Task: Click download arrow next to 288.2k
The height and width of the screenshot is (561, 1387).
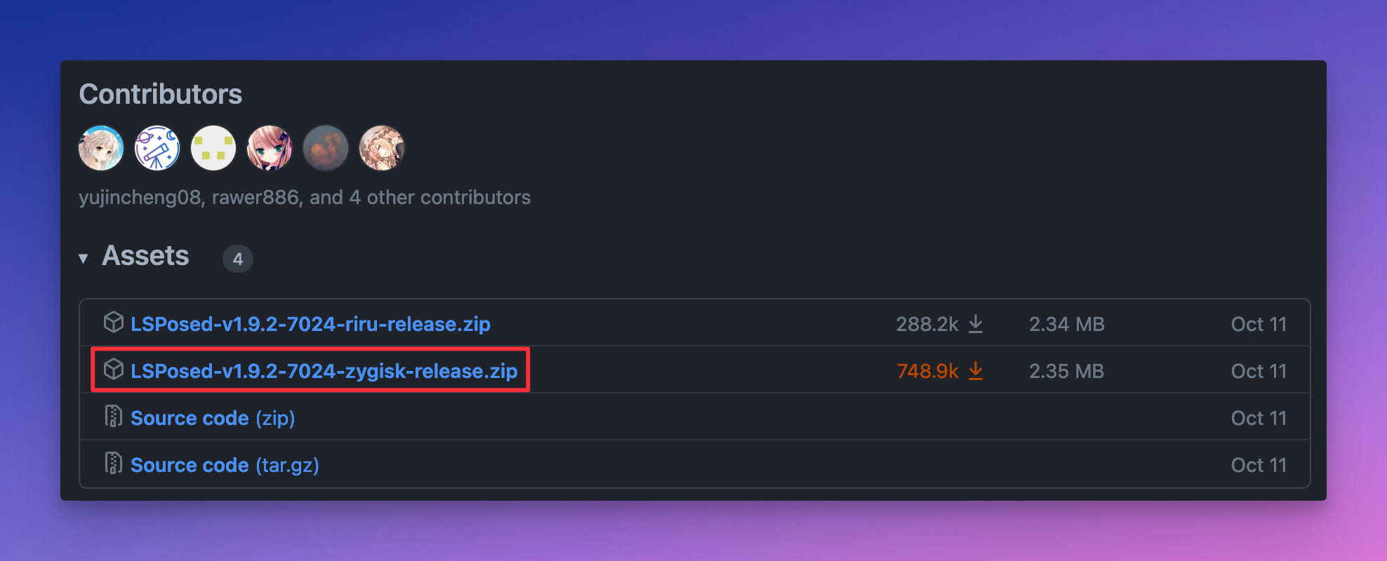Action: point(976,324)
